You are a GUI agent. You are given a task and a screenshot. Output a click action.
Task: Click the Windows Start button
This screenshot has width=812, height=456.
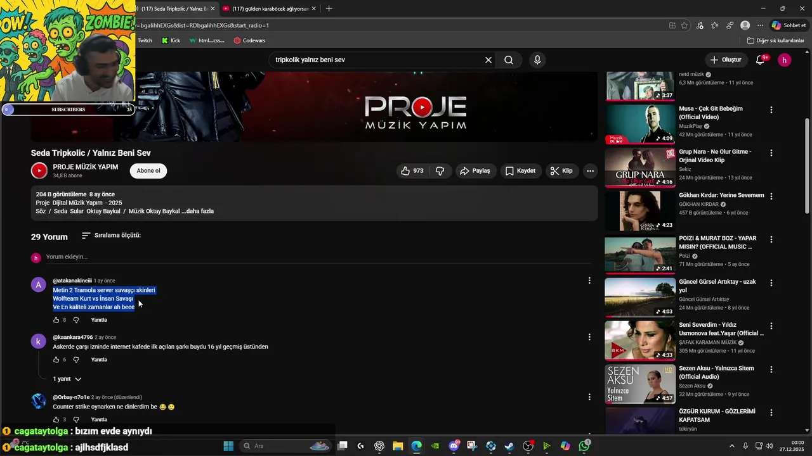coord(228,446)
